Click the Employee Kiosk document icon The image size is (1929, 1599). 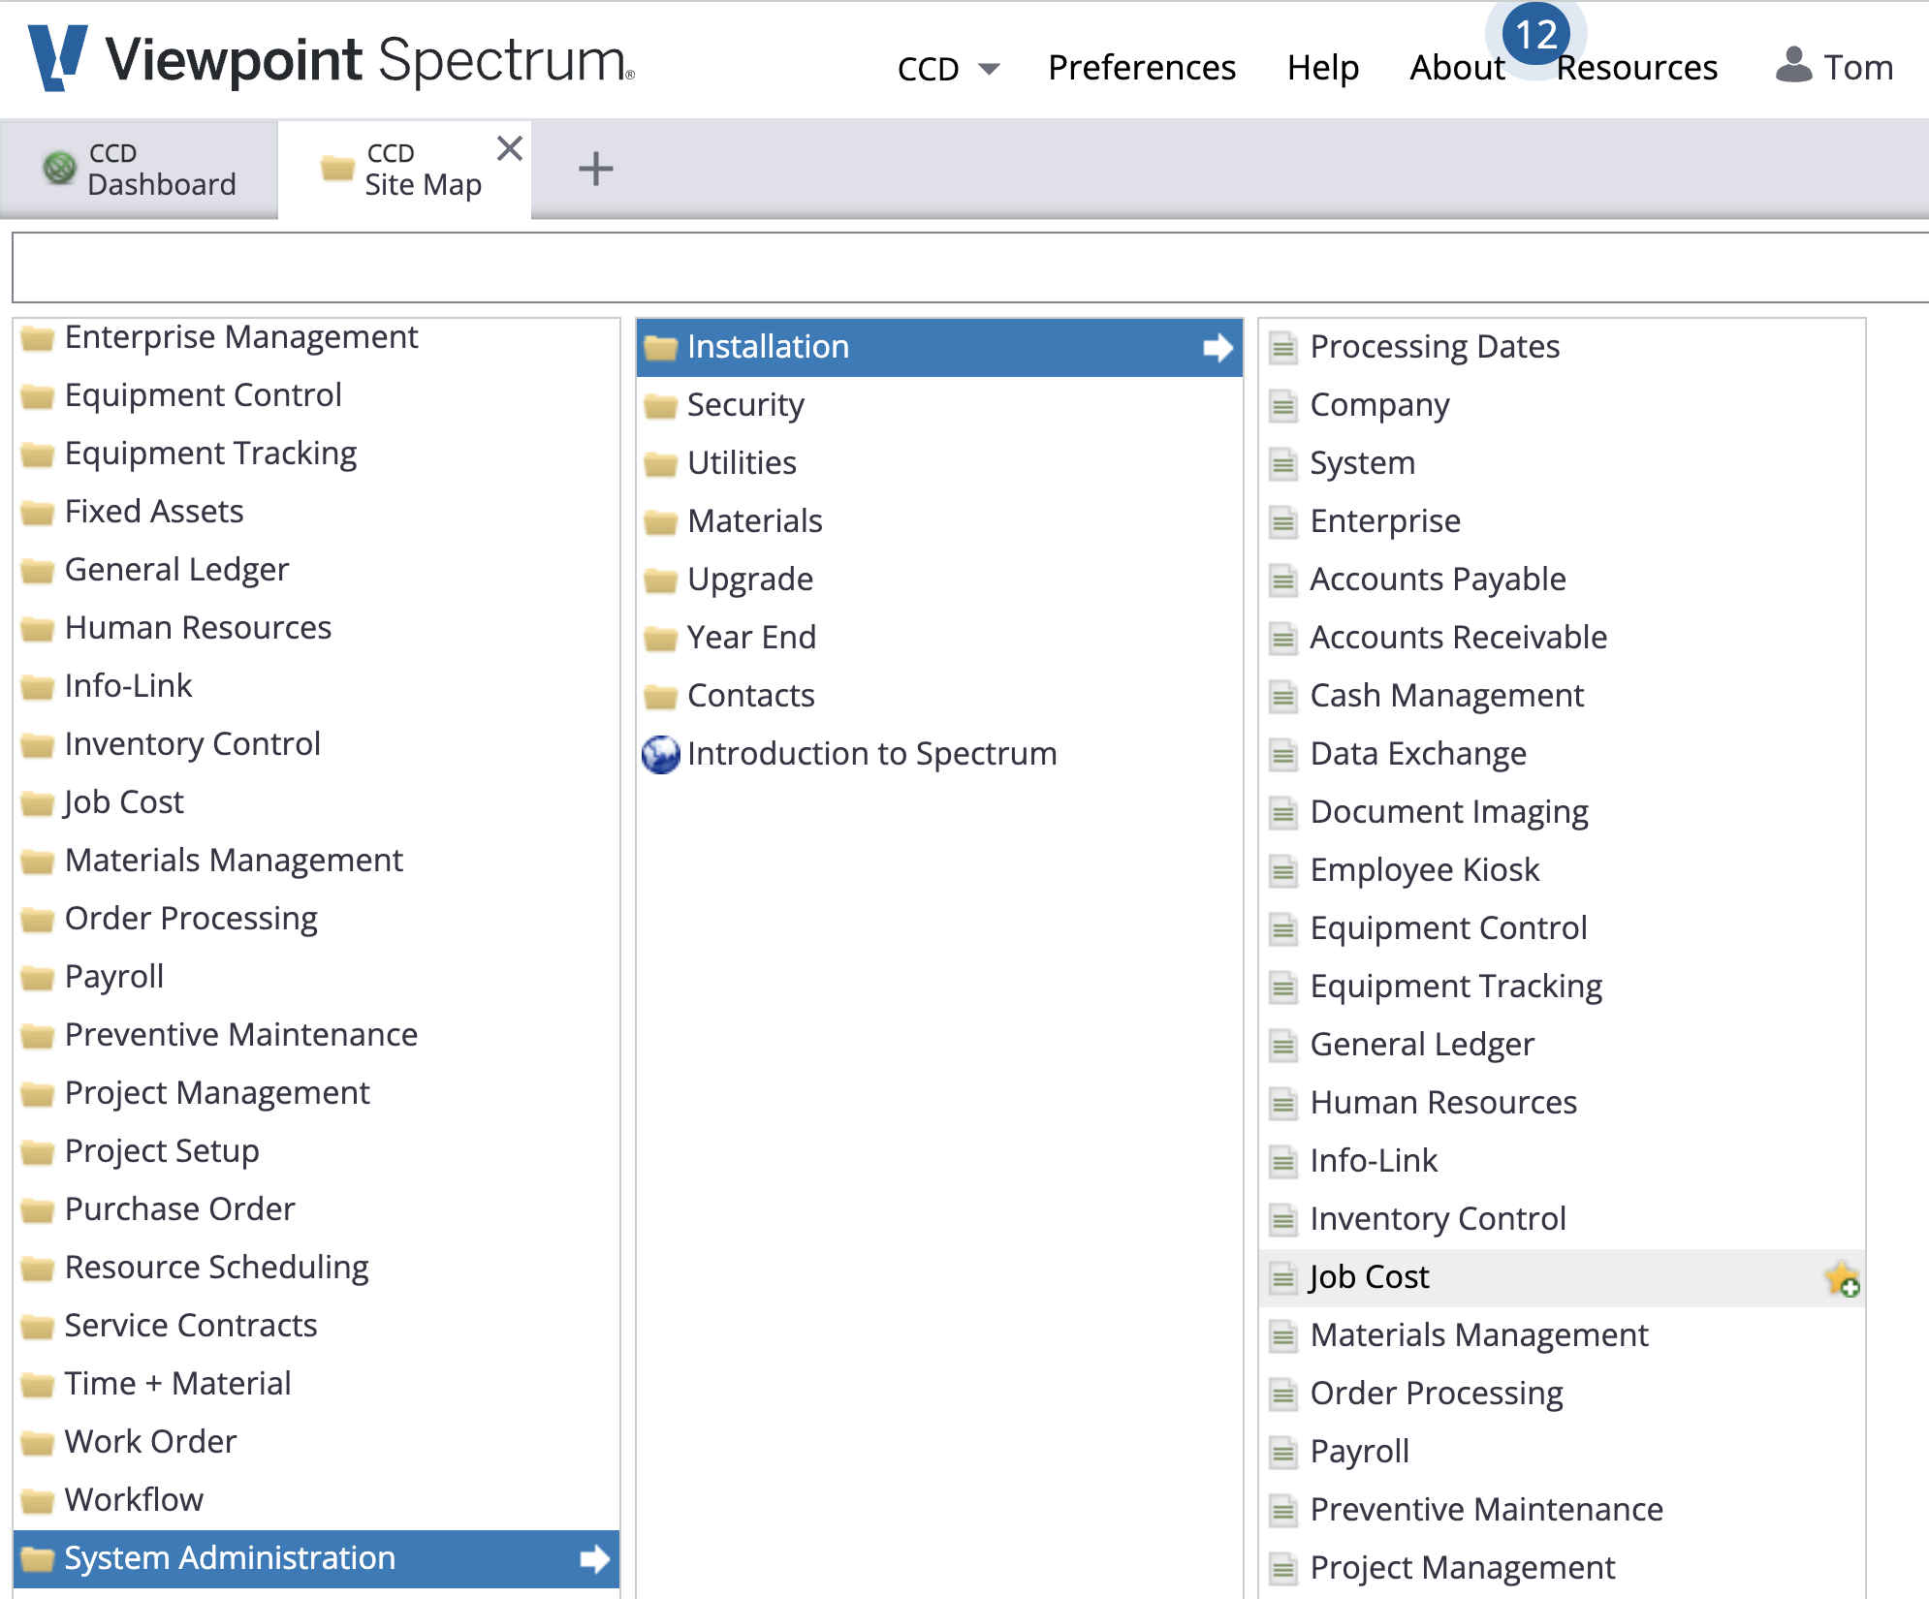pos(1283,871)
